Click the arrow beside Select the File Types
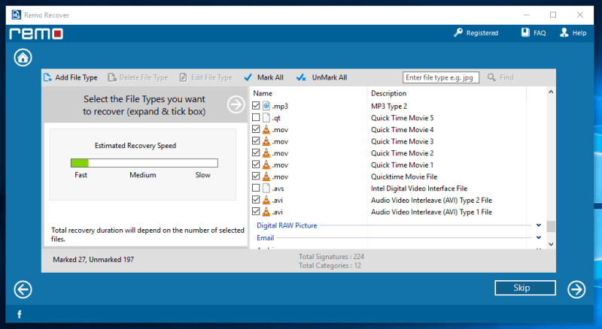The image size is (602, 329). coord(236,104)
